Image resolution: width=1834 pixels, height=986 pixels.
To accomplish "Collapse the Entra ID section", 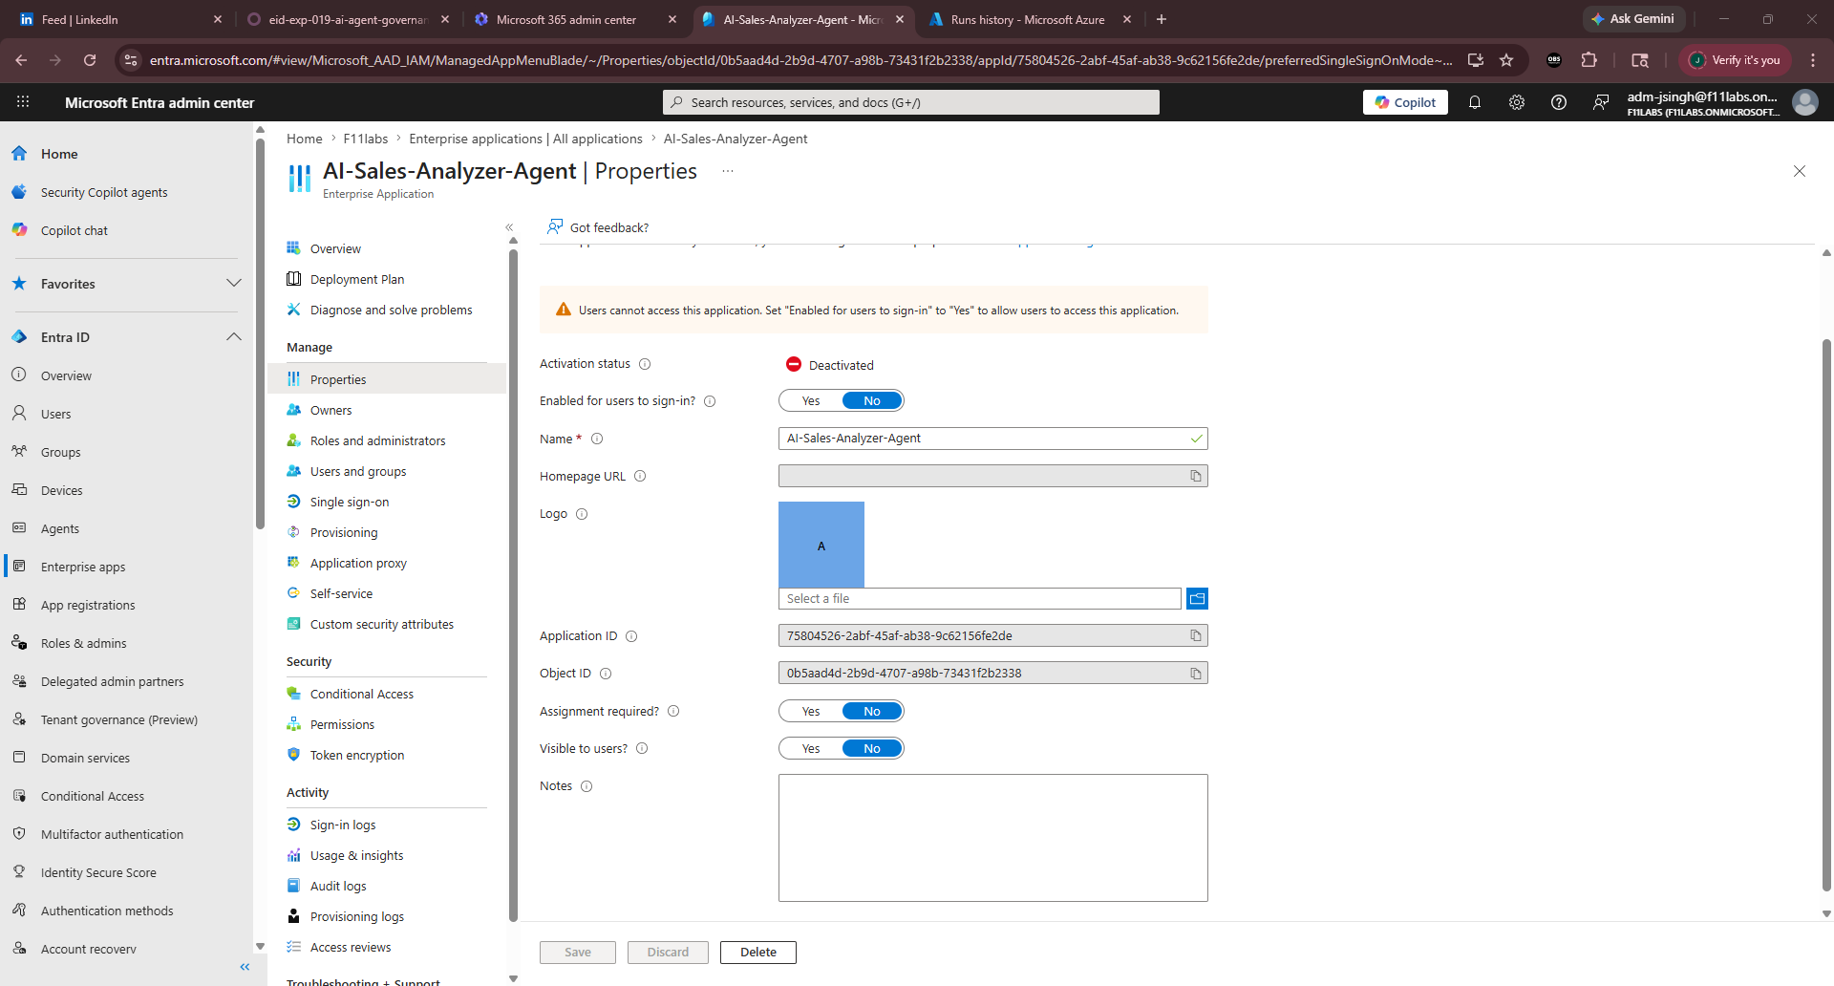I will coord(234,337).
